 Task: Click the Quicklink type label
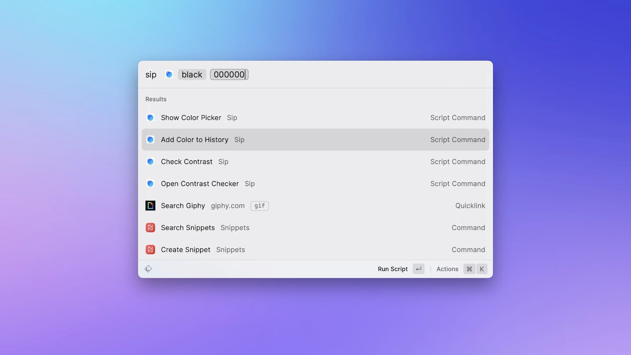point(470,206)
